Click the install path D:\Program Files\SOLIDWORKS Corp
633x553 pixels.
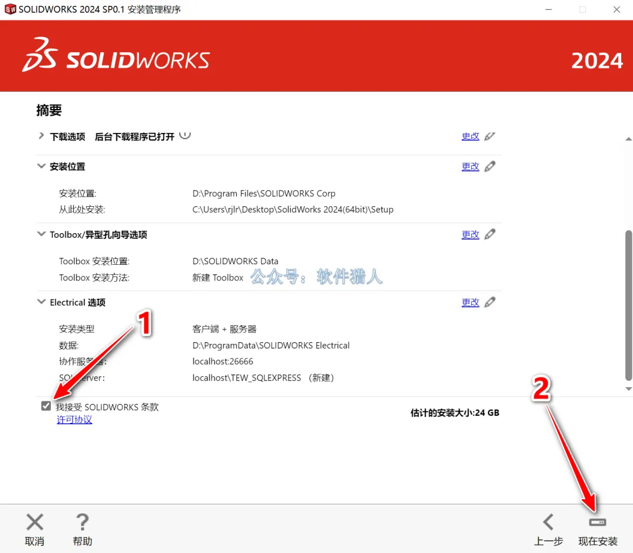tap(264, 194)
